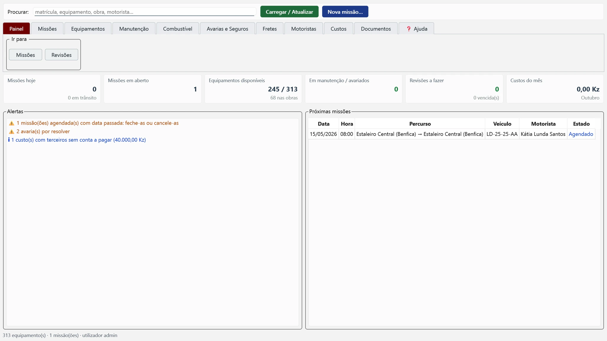Viewport: 607px width, 341px height.
Task: Click the info icon beside the third-party cost alert
Action: point(9,140)
